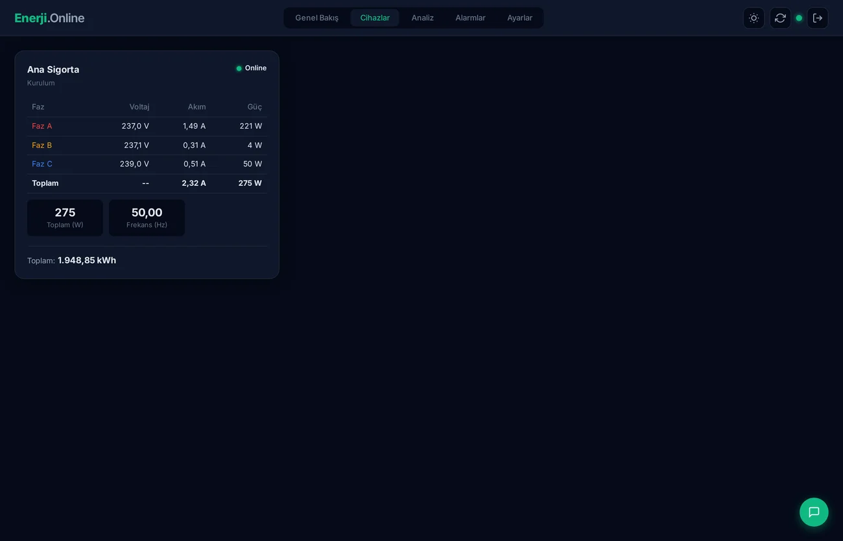Open the Analiz section
Viewport: 843px width, 541px height.
(422, 17)
